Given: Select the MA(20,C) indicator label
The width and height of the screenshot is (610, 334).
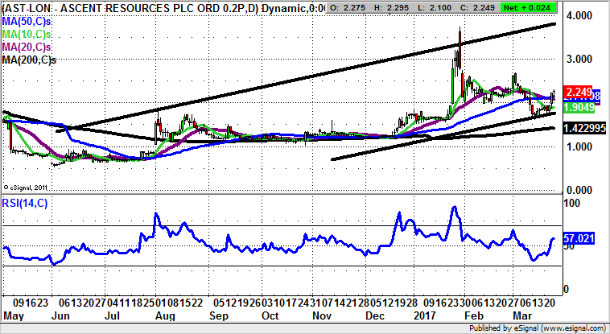Looking at the screenshot, I should pos(28,47).
